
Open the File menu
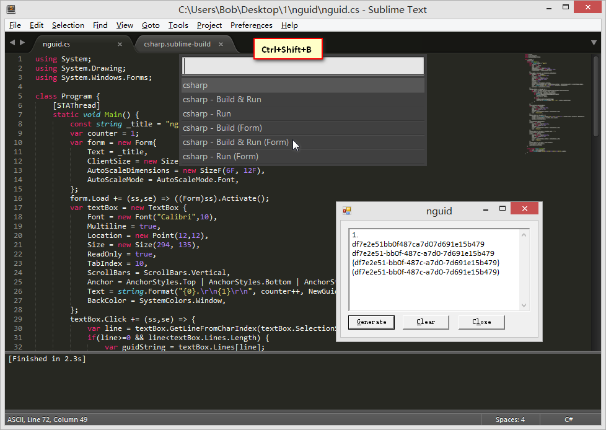(15, 25)
